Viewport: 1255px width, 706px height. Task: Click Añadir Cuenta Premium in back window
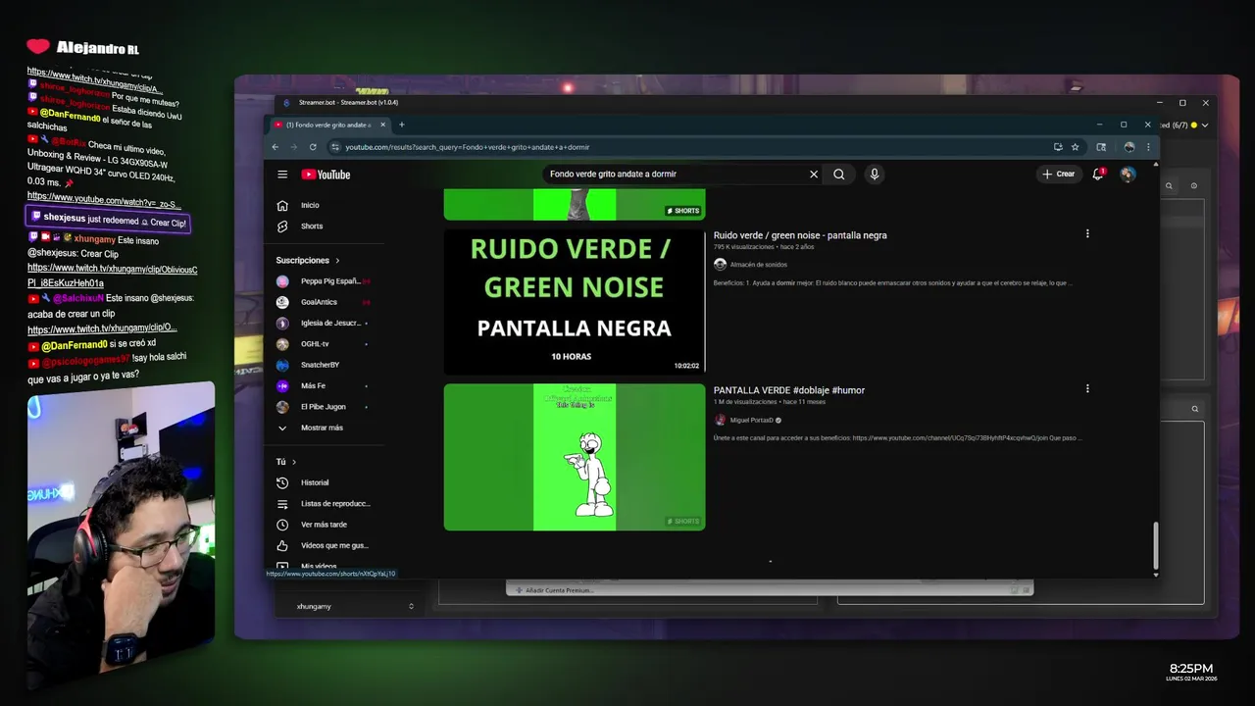tap(560, 590)
